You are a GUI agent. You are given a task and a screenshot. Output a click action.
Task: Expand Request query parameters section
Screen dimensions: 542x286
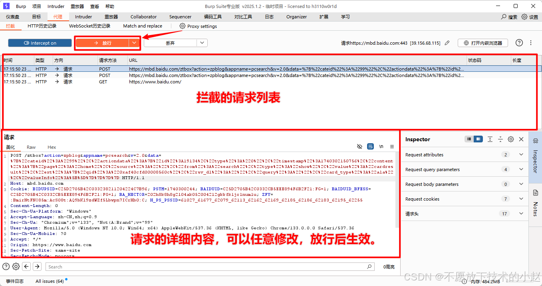[x=521, y=170]
